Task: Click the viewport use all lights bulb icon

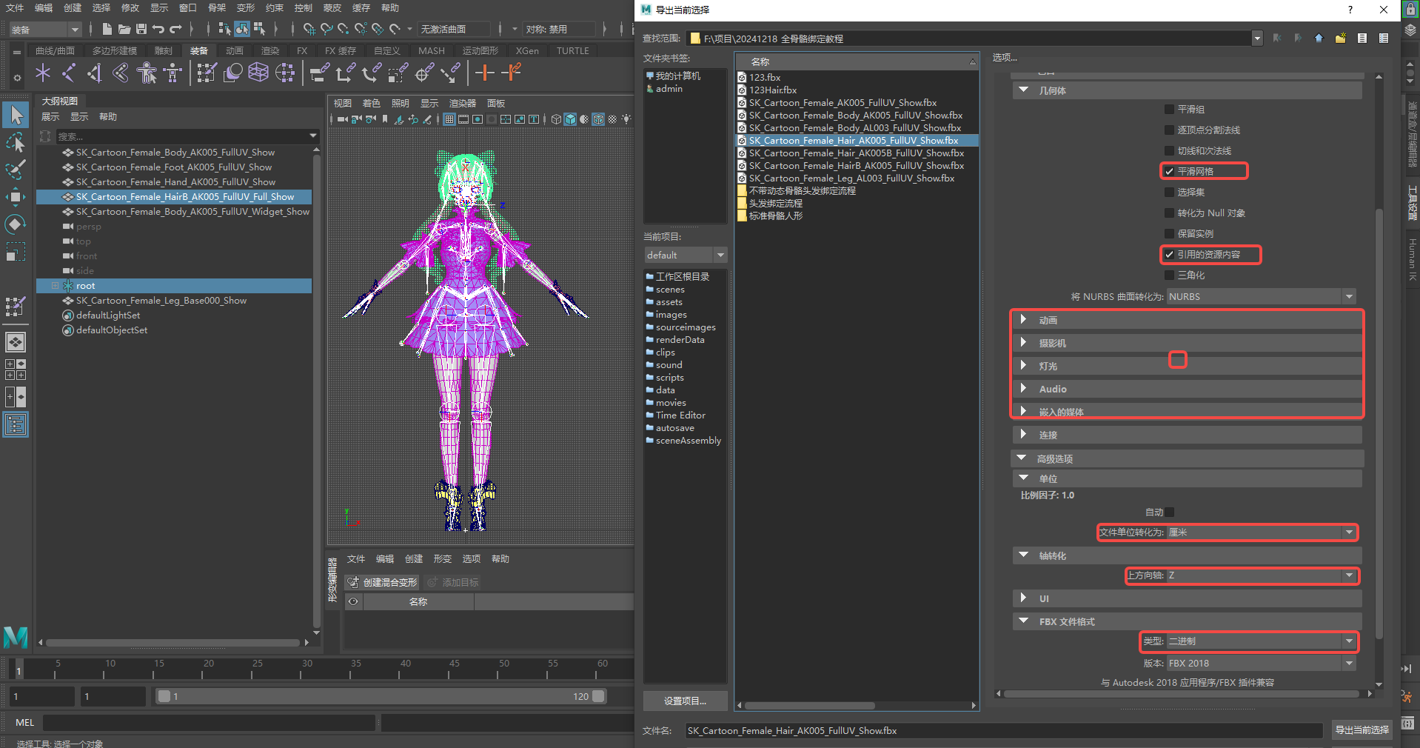Action: pyautogui.click(x=626, y=119)
